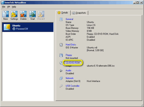
Task: Click the Delete VM toolbar icon
Action: point(23,14)
